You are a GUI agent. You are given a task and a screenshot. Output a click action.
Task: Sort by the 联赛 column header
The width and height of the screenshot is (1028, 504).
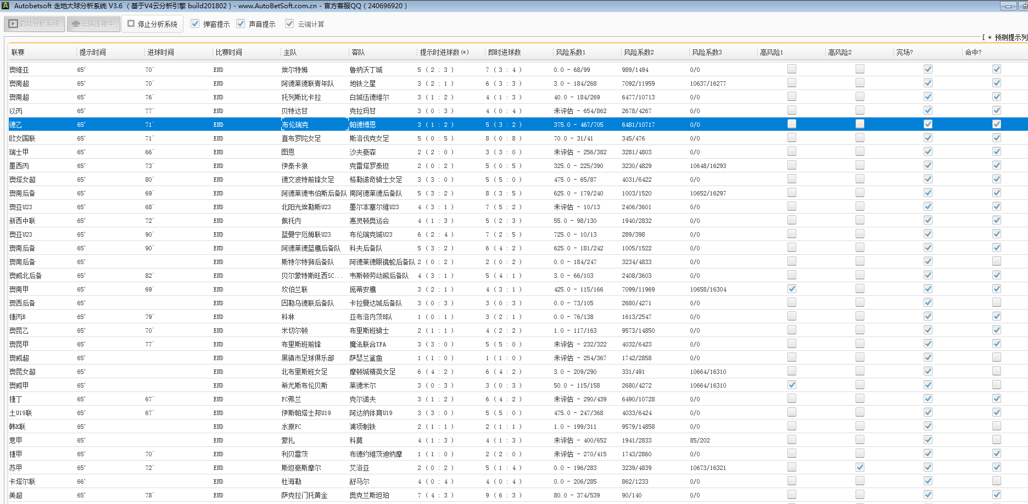18,52
